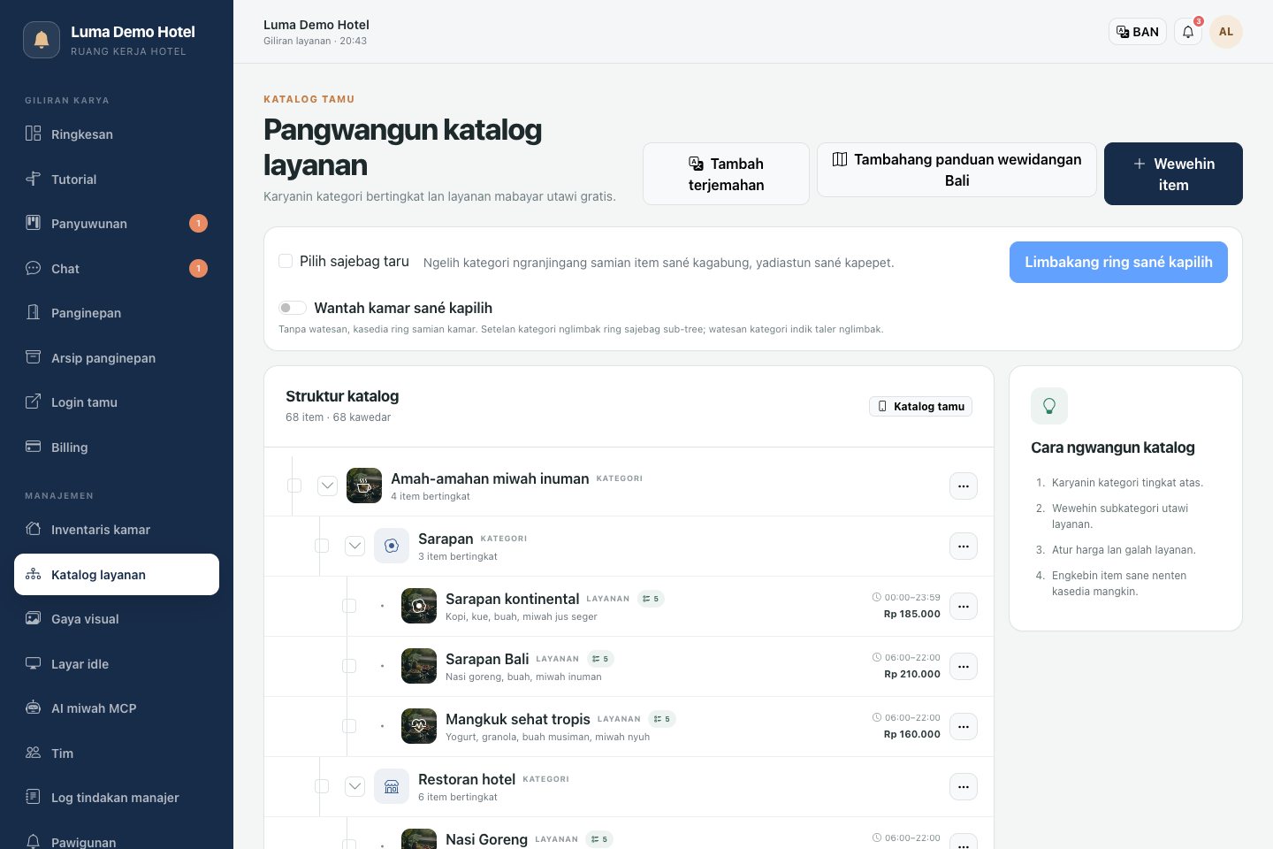The height and width of the screenshot is (849, 1273).
Task: Open more options for Mangkuk sehat tropis
Action: (x=964, y=727)
